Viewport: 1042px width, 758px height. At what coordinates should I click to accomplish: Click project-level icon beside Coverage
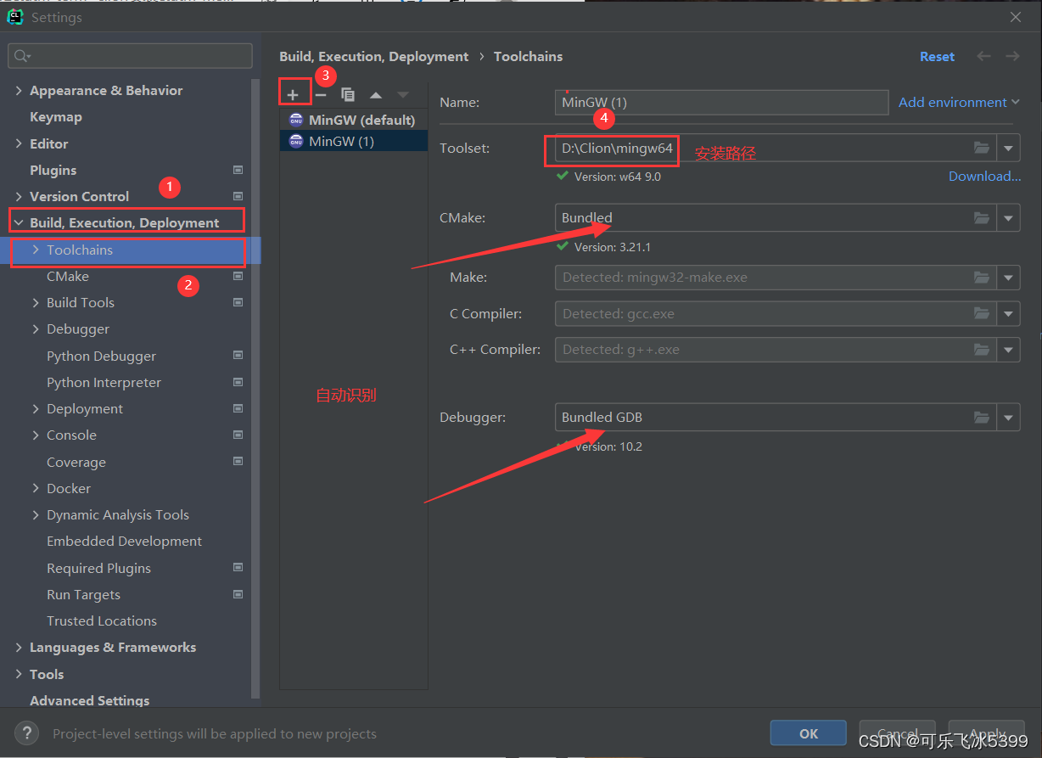[238, 462]
